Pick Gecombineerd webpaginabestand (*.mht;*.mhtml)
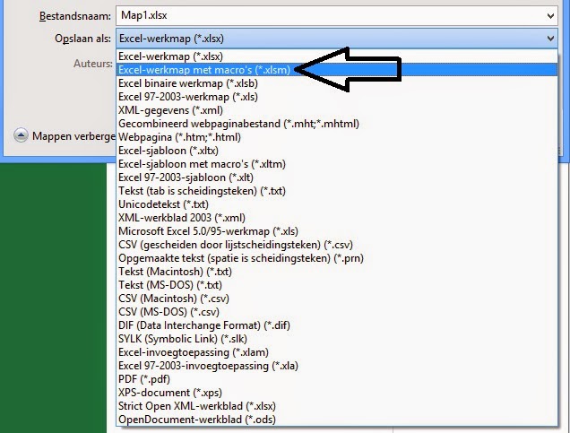The width and height of the screenshot is (570, 433). click(337, 124)
